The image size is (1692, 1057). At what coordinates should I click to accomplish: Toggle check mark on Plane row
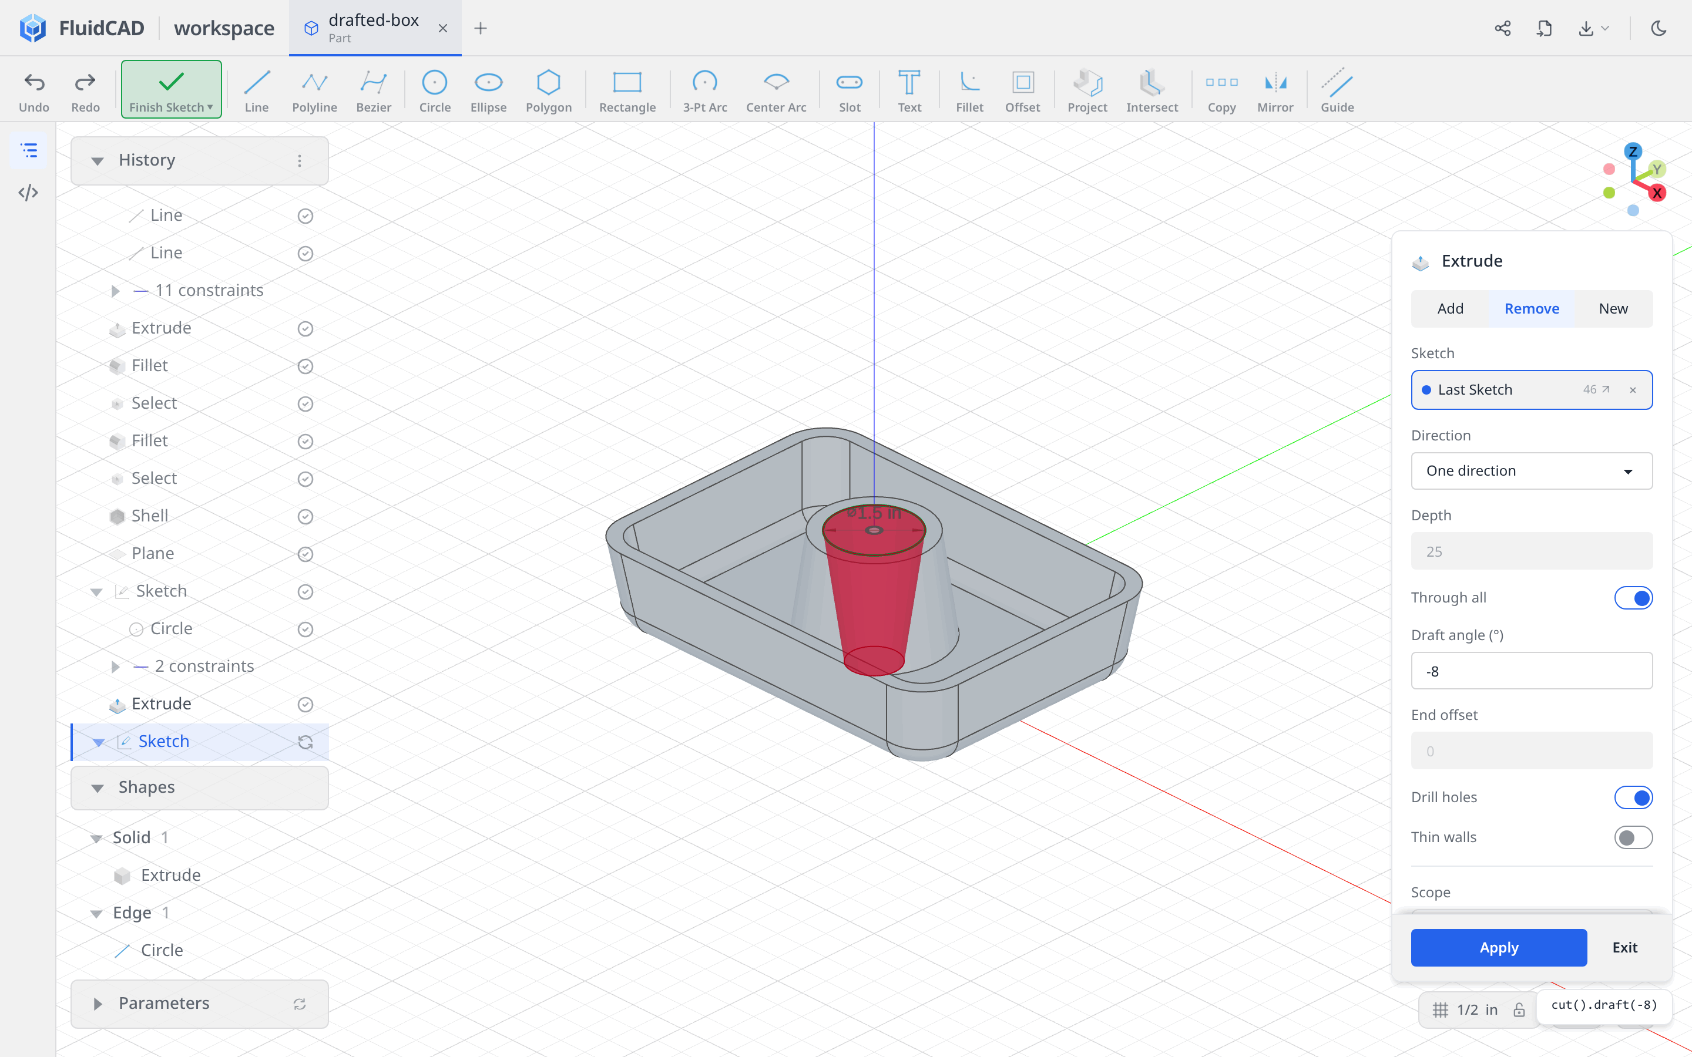tap(305, 554)
